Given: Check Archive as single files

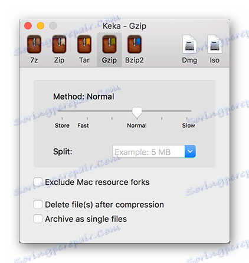Looking at the screenshot, I should 38,219.
